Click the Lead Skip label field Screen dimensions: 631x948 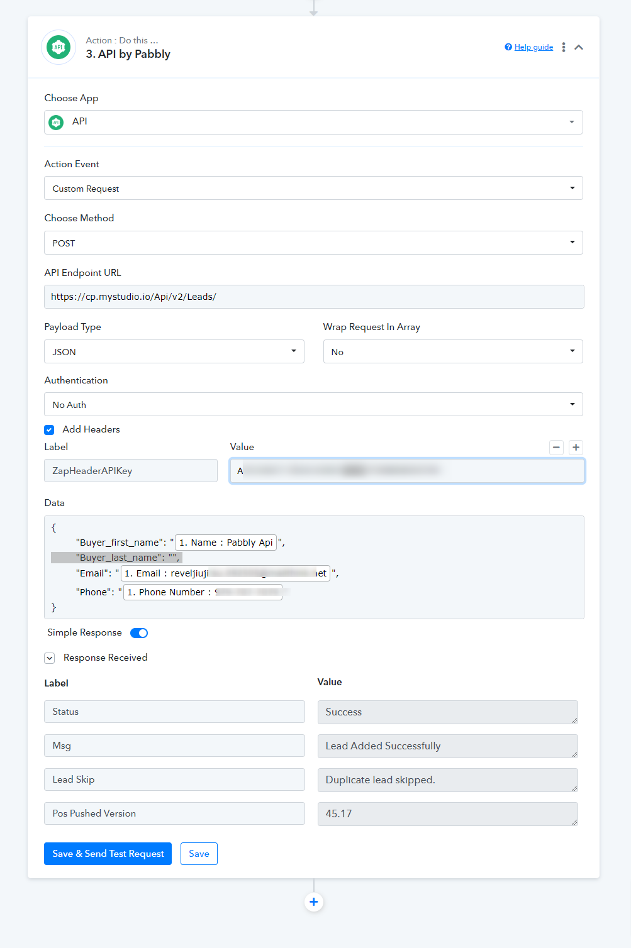[174, 780]
